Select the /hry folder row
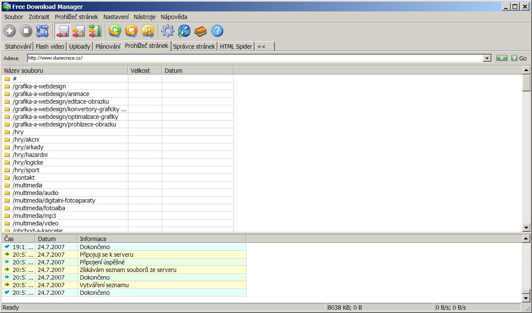532x313 pixels. coord(118,132)
